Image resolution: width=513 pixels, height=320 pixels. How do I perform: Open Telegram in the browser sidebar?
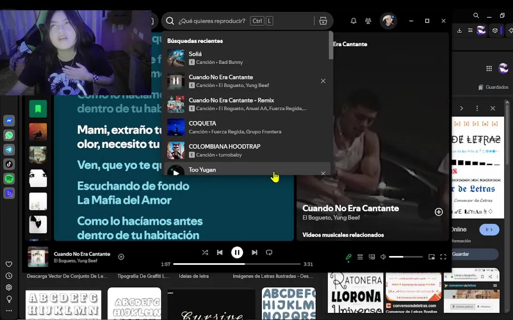tap(9, 149)
